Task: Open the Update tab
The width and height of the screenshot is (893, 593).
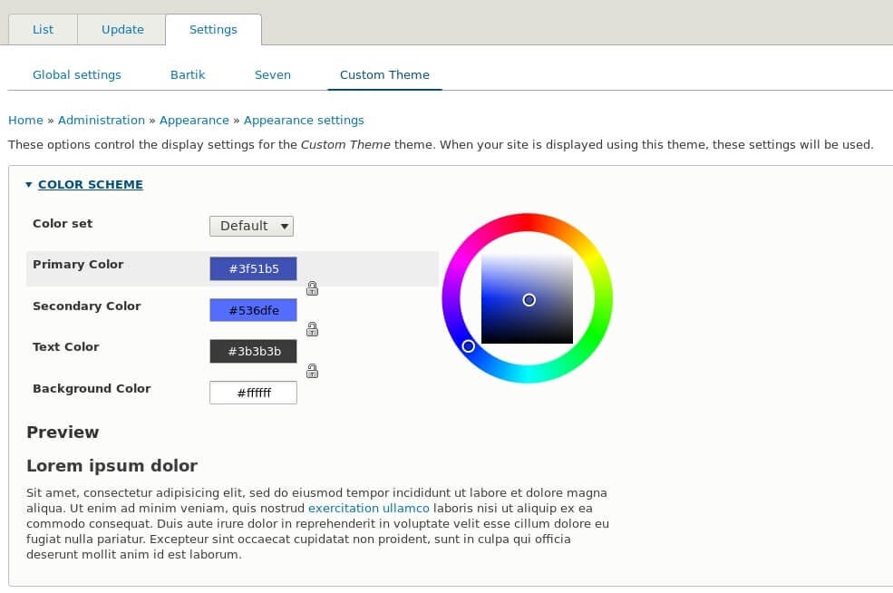Action: click(x=121, y=29)
